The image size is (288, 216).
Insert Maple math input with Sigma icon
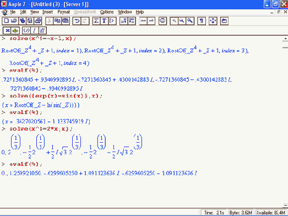96,21
